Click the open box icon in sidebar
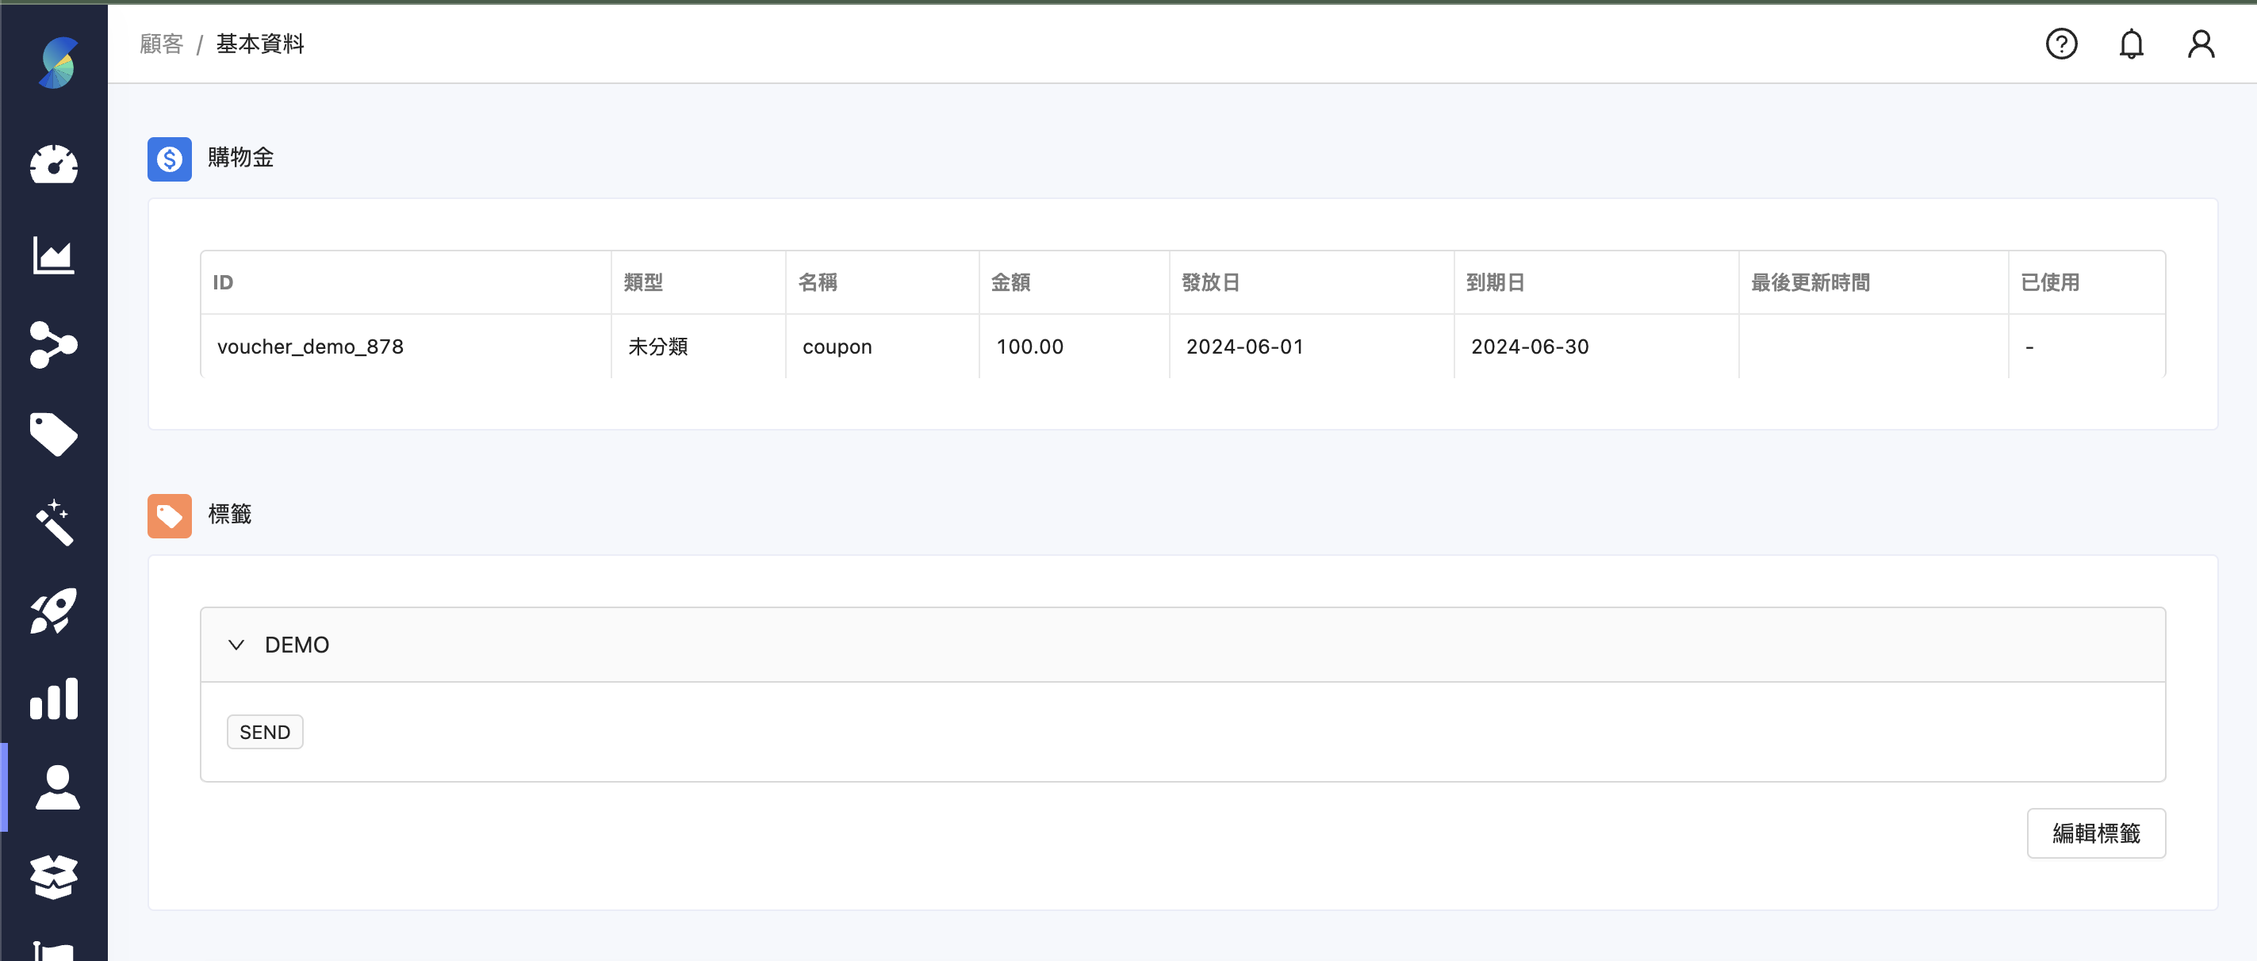The width and height of the screenshot is (2257, 961). click(x=53, y=876)
